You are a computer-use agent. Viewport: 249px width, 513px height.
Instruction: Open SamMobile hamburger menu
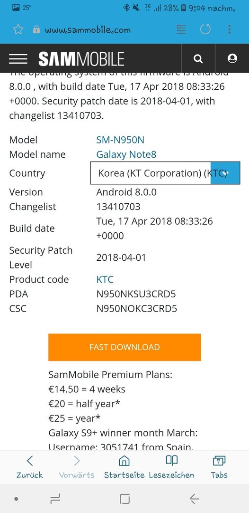click(x=18, y=58)
